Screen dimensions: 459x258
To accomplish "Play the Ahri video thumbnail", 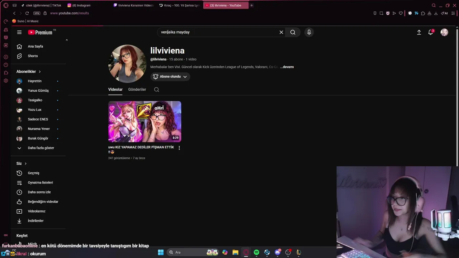I will [x=145, y=121].
